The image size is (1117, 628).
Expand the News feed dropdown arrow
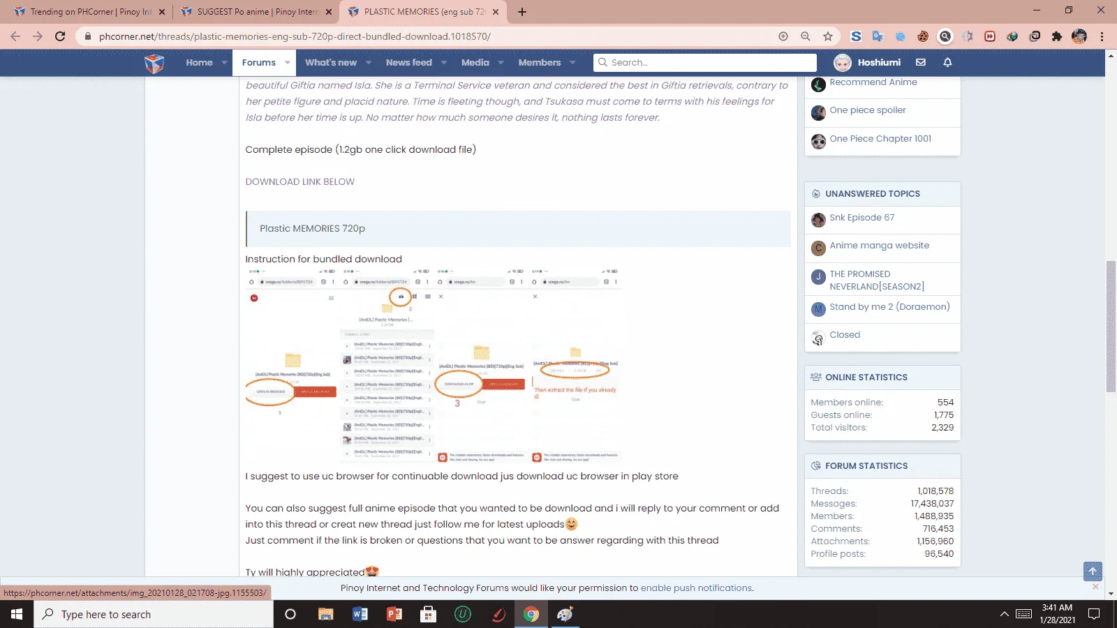tap(444, 62)
